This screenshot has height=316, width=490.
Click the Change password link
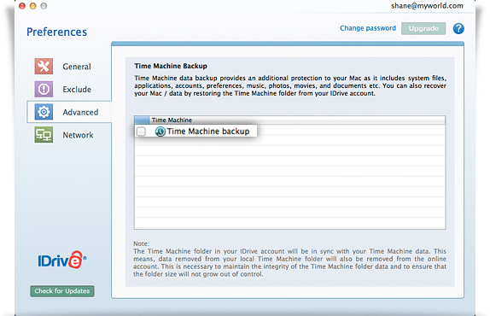[368, 28]
